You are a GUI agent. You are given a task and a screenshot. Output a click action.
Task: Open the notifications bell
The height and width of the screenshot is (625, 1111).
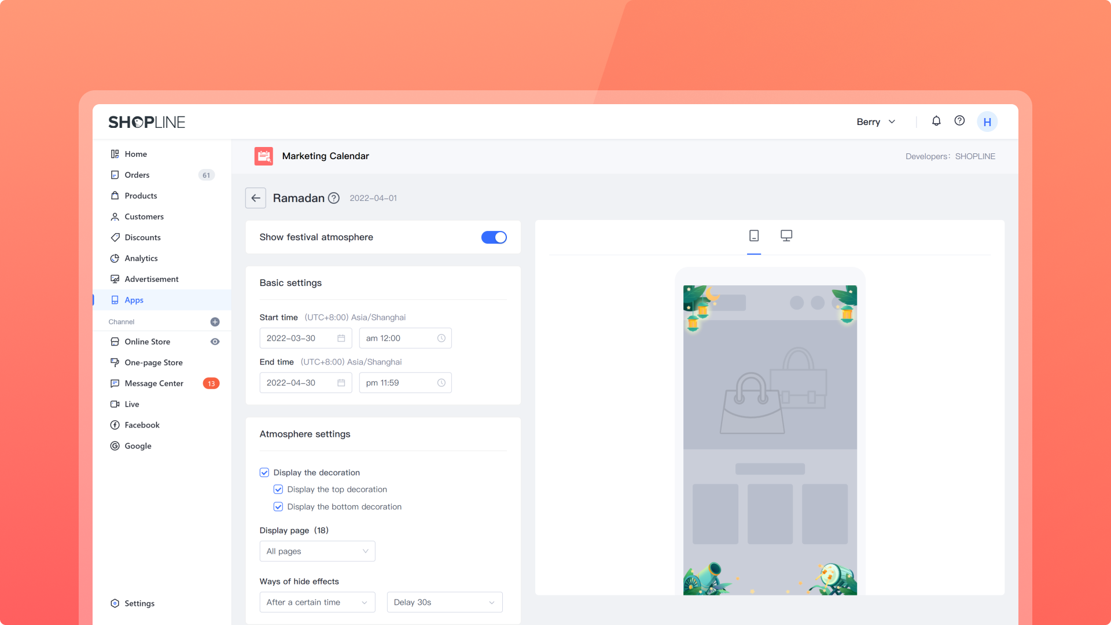936,121
